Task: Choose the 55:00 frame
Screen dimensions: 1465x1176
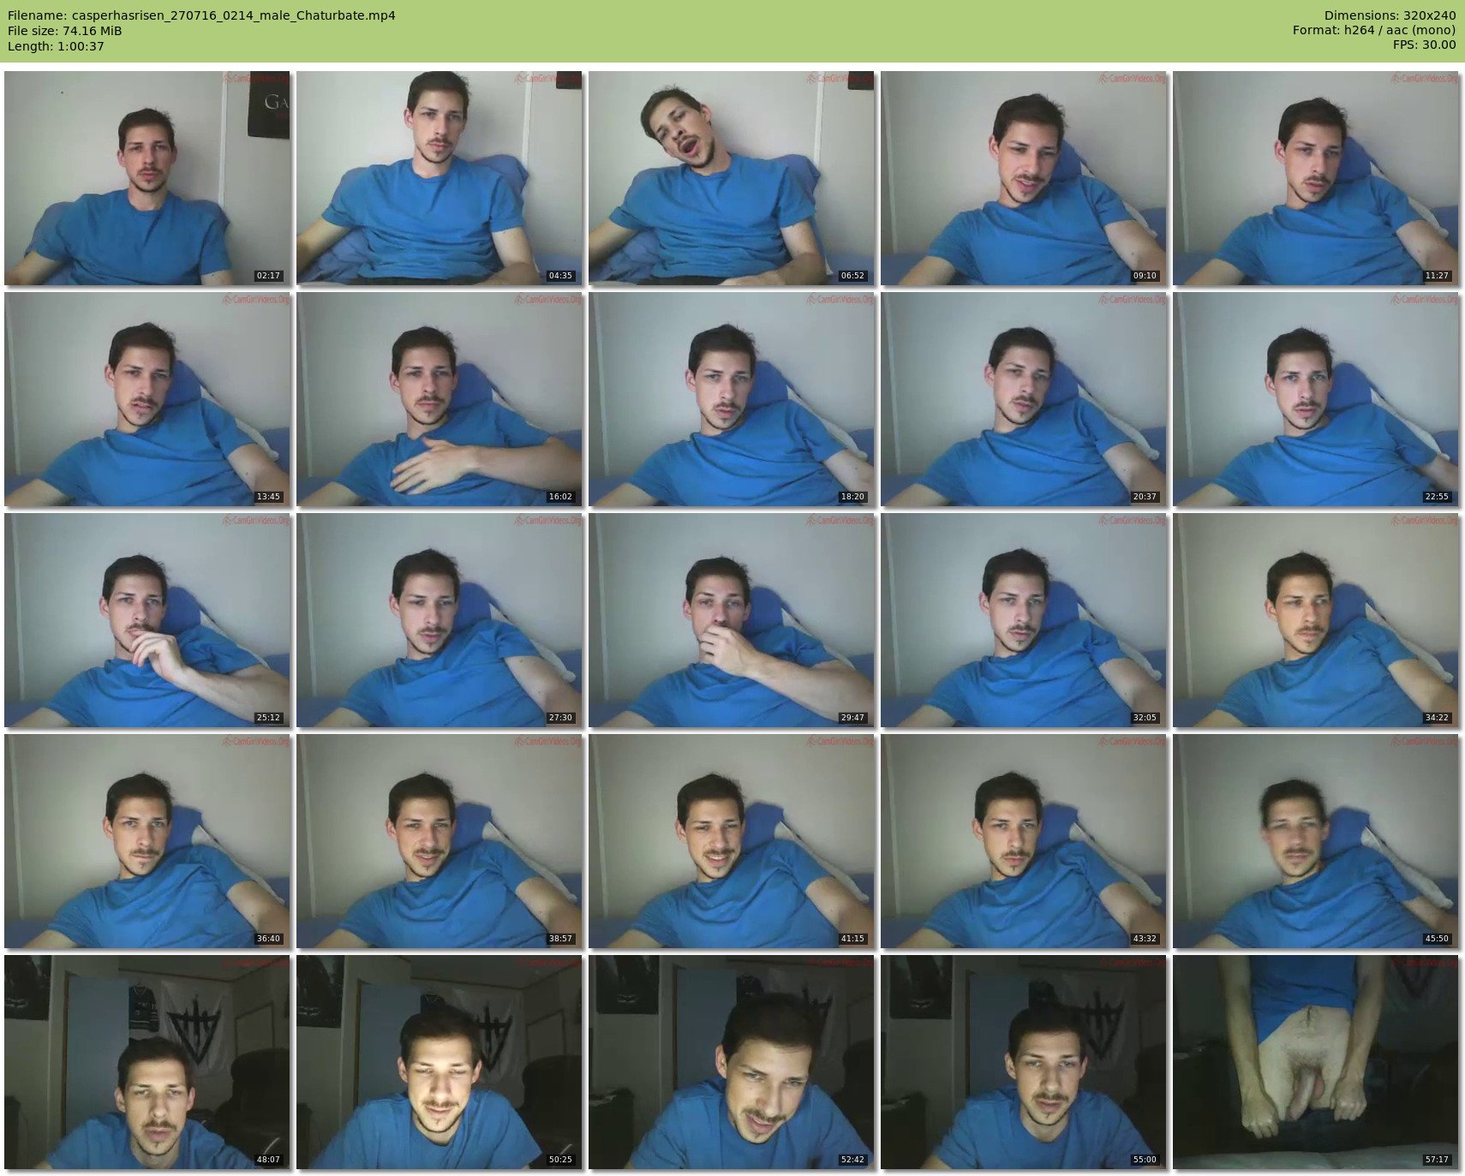Action: coord(1024,1062)
